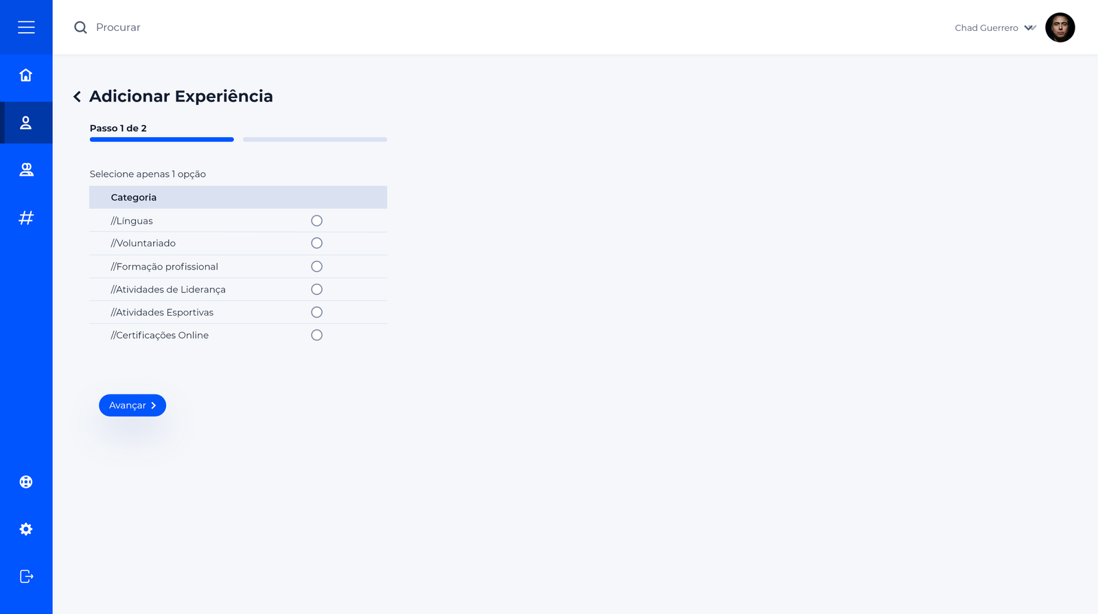The width and height of the screenshot is (1098, 614).
Task: Open the hashtag topics sidebar icon
Action: point(26,218)
